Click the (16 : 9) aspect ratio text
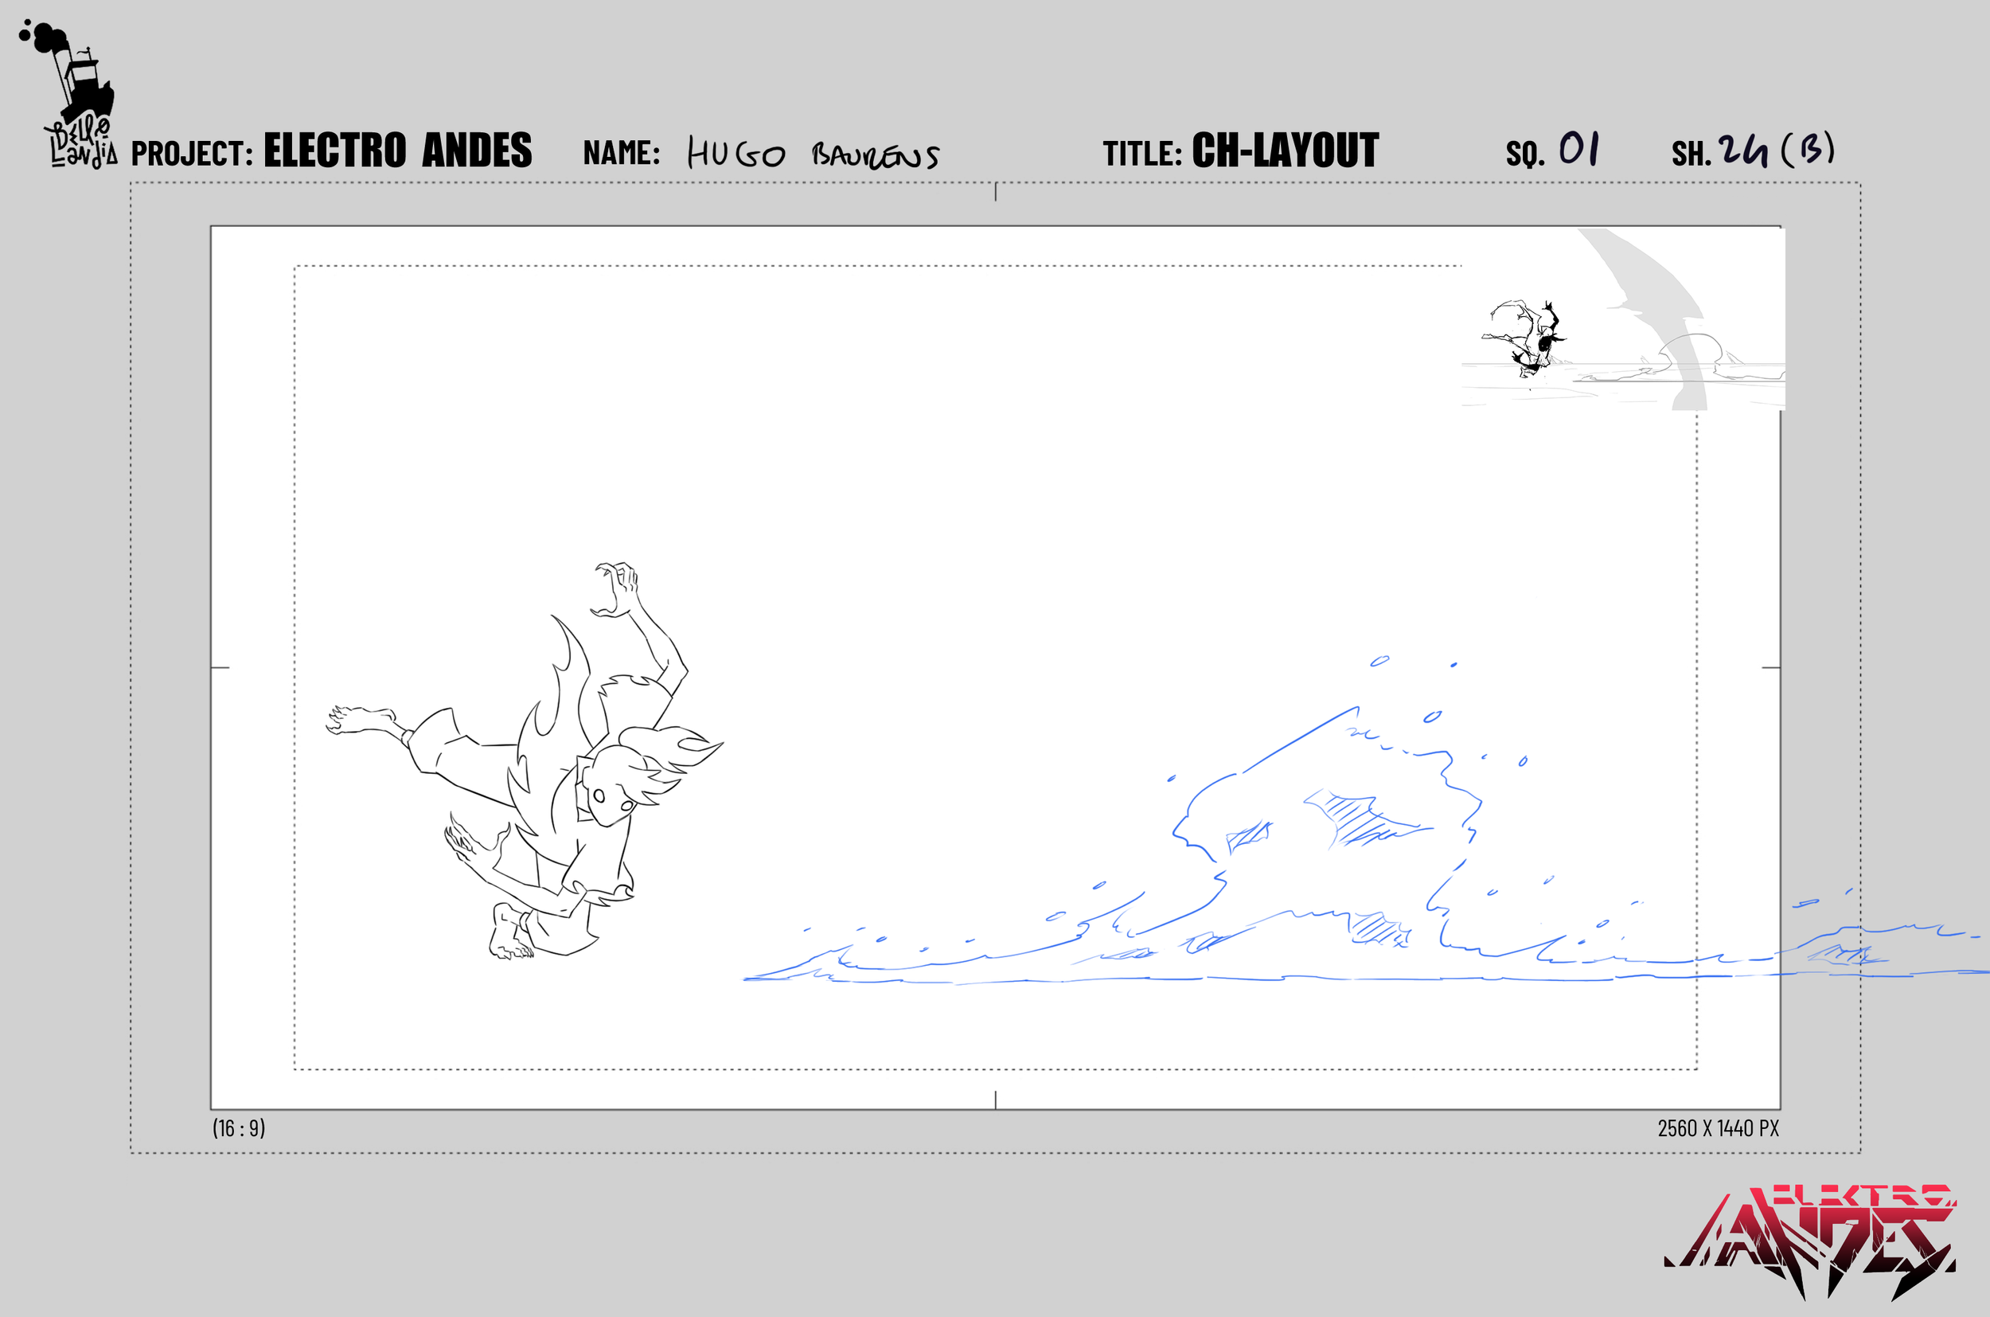This screenshot has height=1317, width=1990. pos(239,1128)
